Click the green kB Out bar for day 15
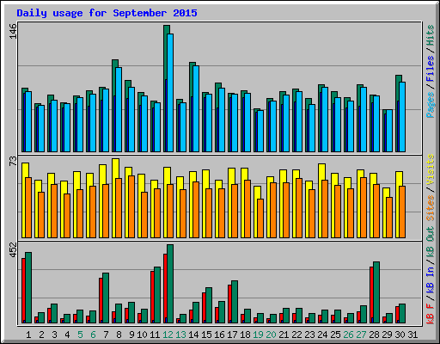440x344 pixels. pos(209,305)
